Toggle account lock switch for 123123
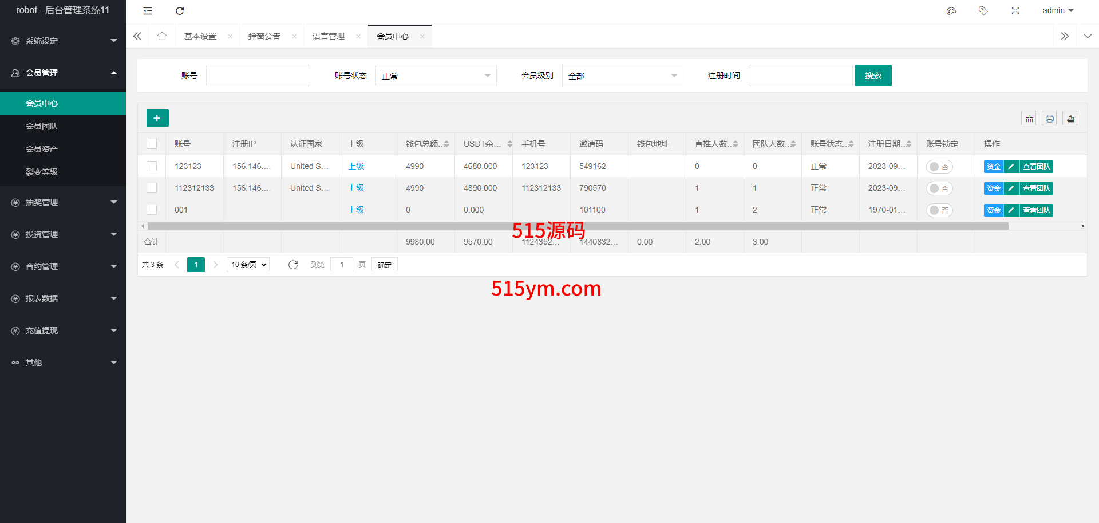1099x523 pixels. pos(939,167)
